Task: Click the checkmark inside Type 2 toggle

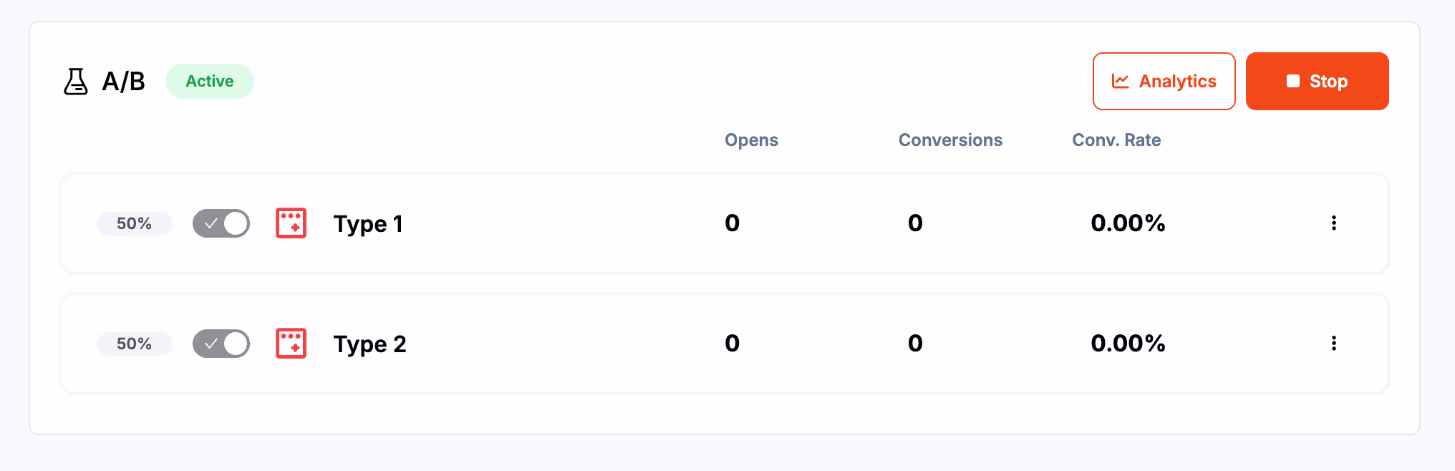Action: point(211,344)
